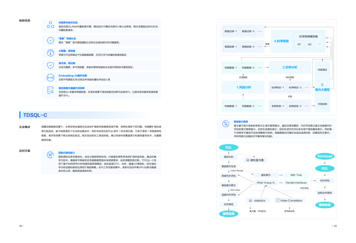Click the TDSQL-C section heading
The height and width of the screenshot is (243, 356).
pos(35,115)
